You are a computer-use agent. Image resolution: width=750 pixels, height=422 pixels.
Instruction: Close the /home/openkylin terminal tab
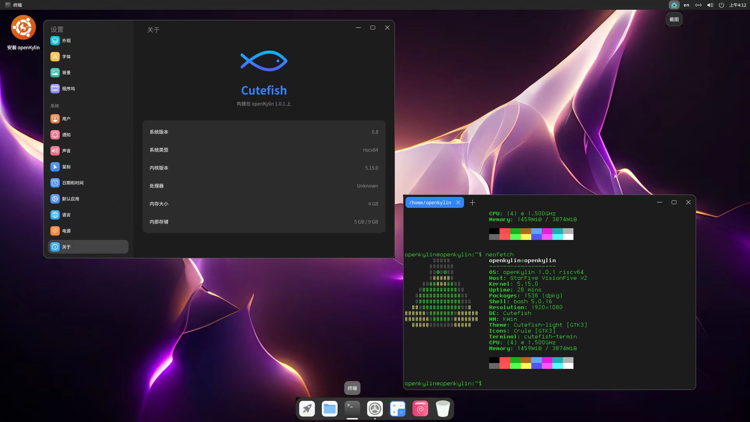[458, 202]
